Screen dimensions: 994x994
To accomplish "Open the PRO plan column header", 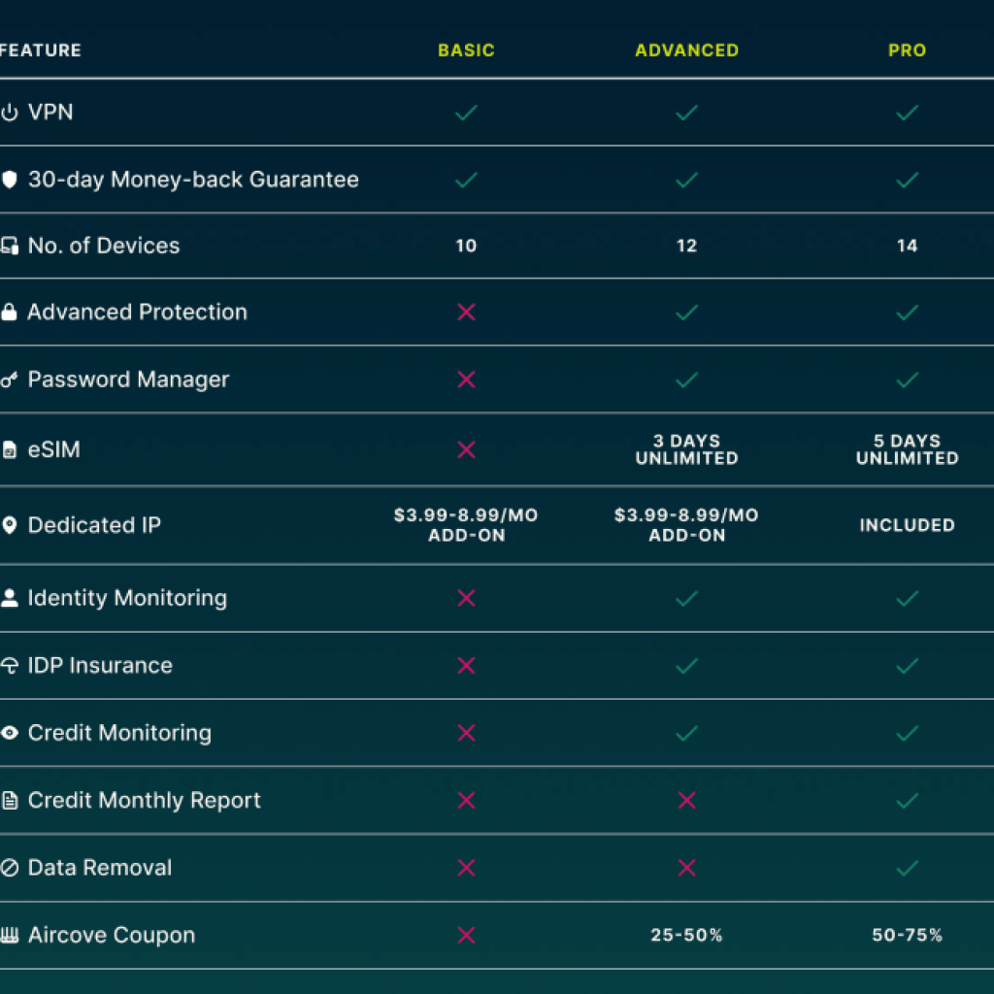I will click(908, 50).
